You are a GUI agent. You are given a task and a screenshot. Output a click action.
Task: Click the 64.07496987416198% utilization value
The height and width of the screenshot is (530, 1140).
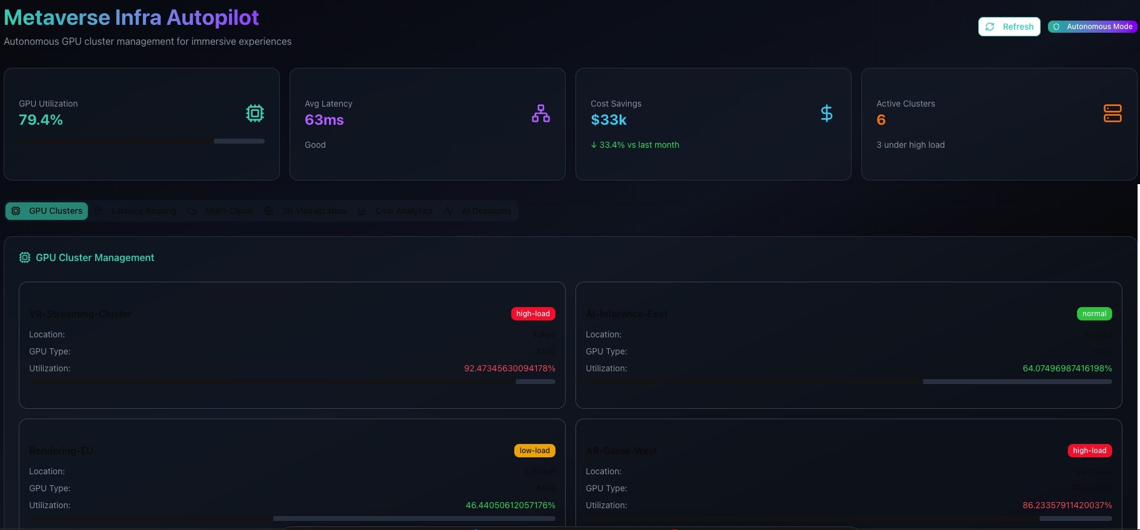tap(1067, 368)
